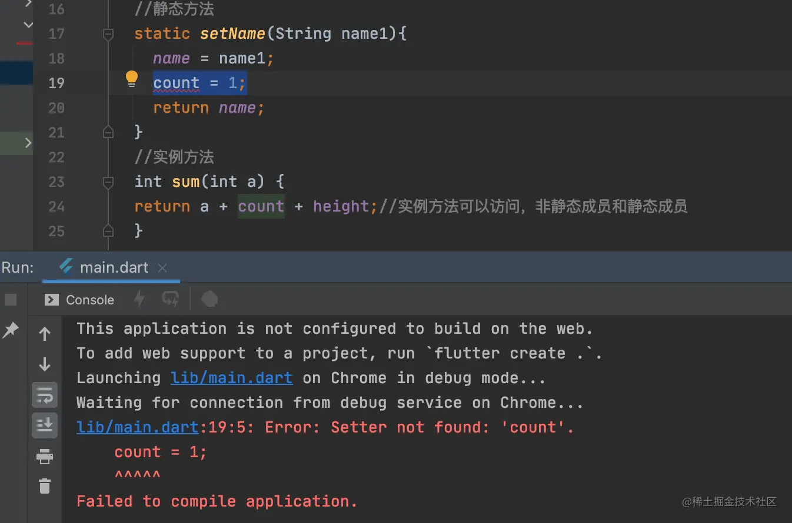Collapse fold marker at line 21
792x523 pixels.
pos(108,132)
